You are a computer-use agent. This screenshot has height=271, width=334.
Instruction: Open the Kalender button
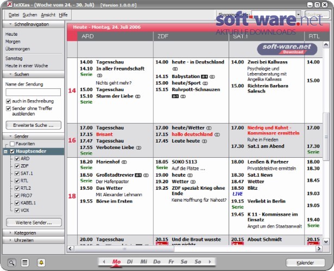[305, 263]
